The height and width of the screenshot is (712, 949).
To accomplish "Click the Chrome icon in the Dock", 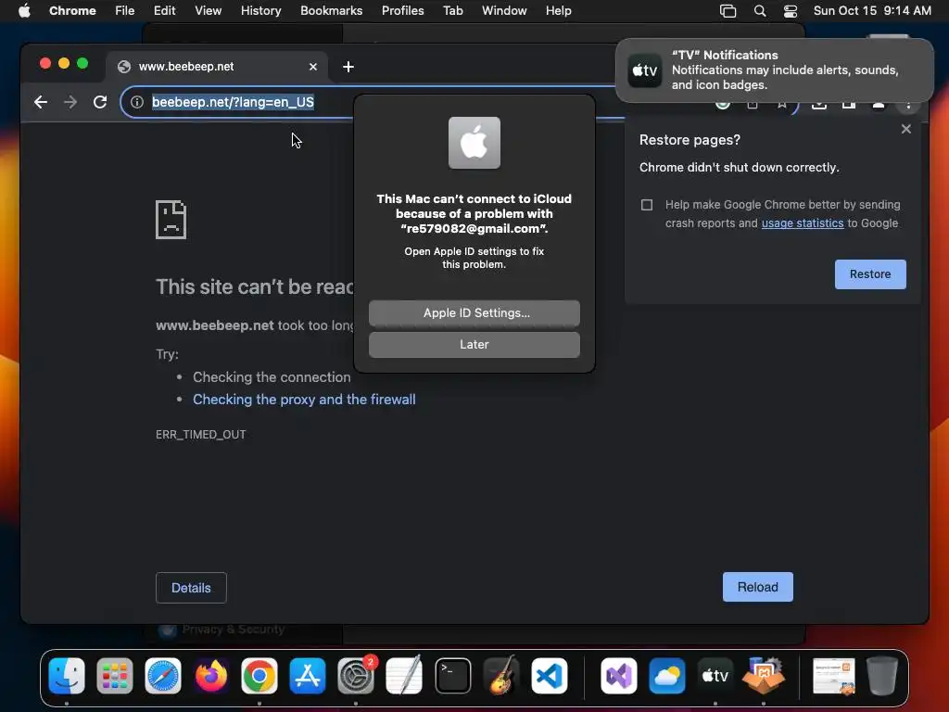I will tap(259, 675).
